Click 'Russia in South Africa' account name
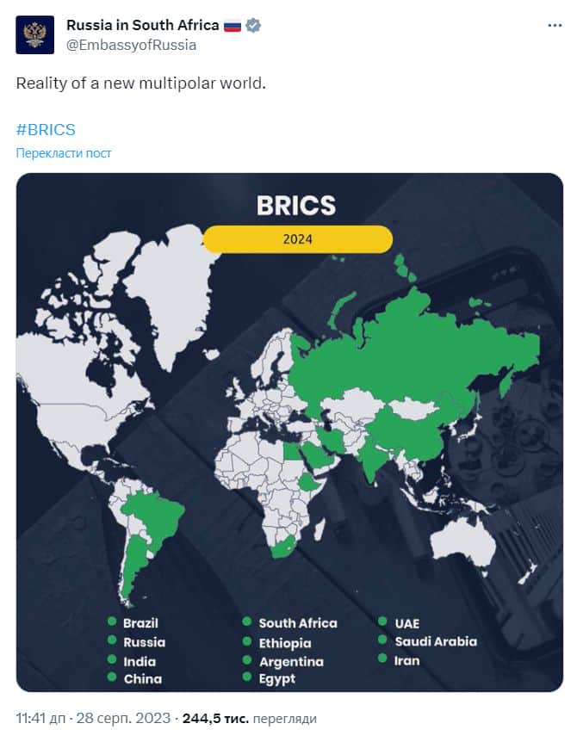 click(x=142, y=25)
